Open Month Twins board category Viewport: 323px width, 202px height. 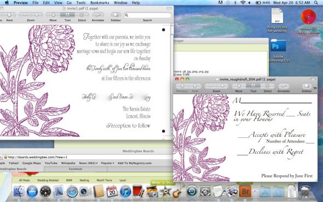pos(104,180)
